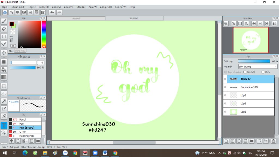Open Microsoft Word from taskbar
Screen dimensions: 279x157
(x=105, y=153)
